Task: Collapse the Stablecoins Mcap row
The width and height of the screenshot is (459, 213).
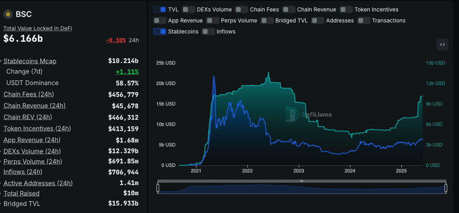Action: tap(2, 61)
